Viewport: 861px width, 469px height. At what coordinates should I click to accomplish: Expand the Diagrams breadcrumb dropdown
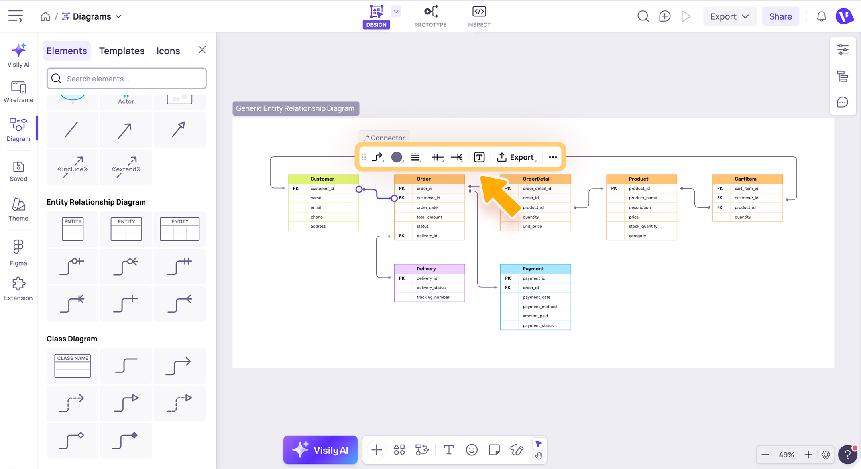(118, 16)
